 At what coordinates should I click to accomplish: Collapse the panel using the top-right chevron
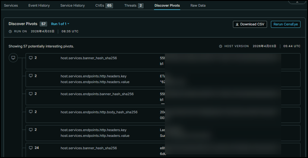click(297, 2)
